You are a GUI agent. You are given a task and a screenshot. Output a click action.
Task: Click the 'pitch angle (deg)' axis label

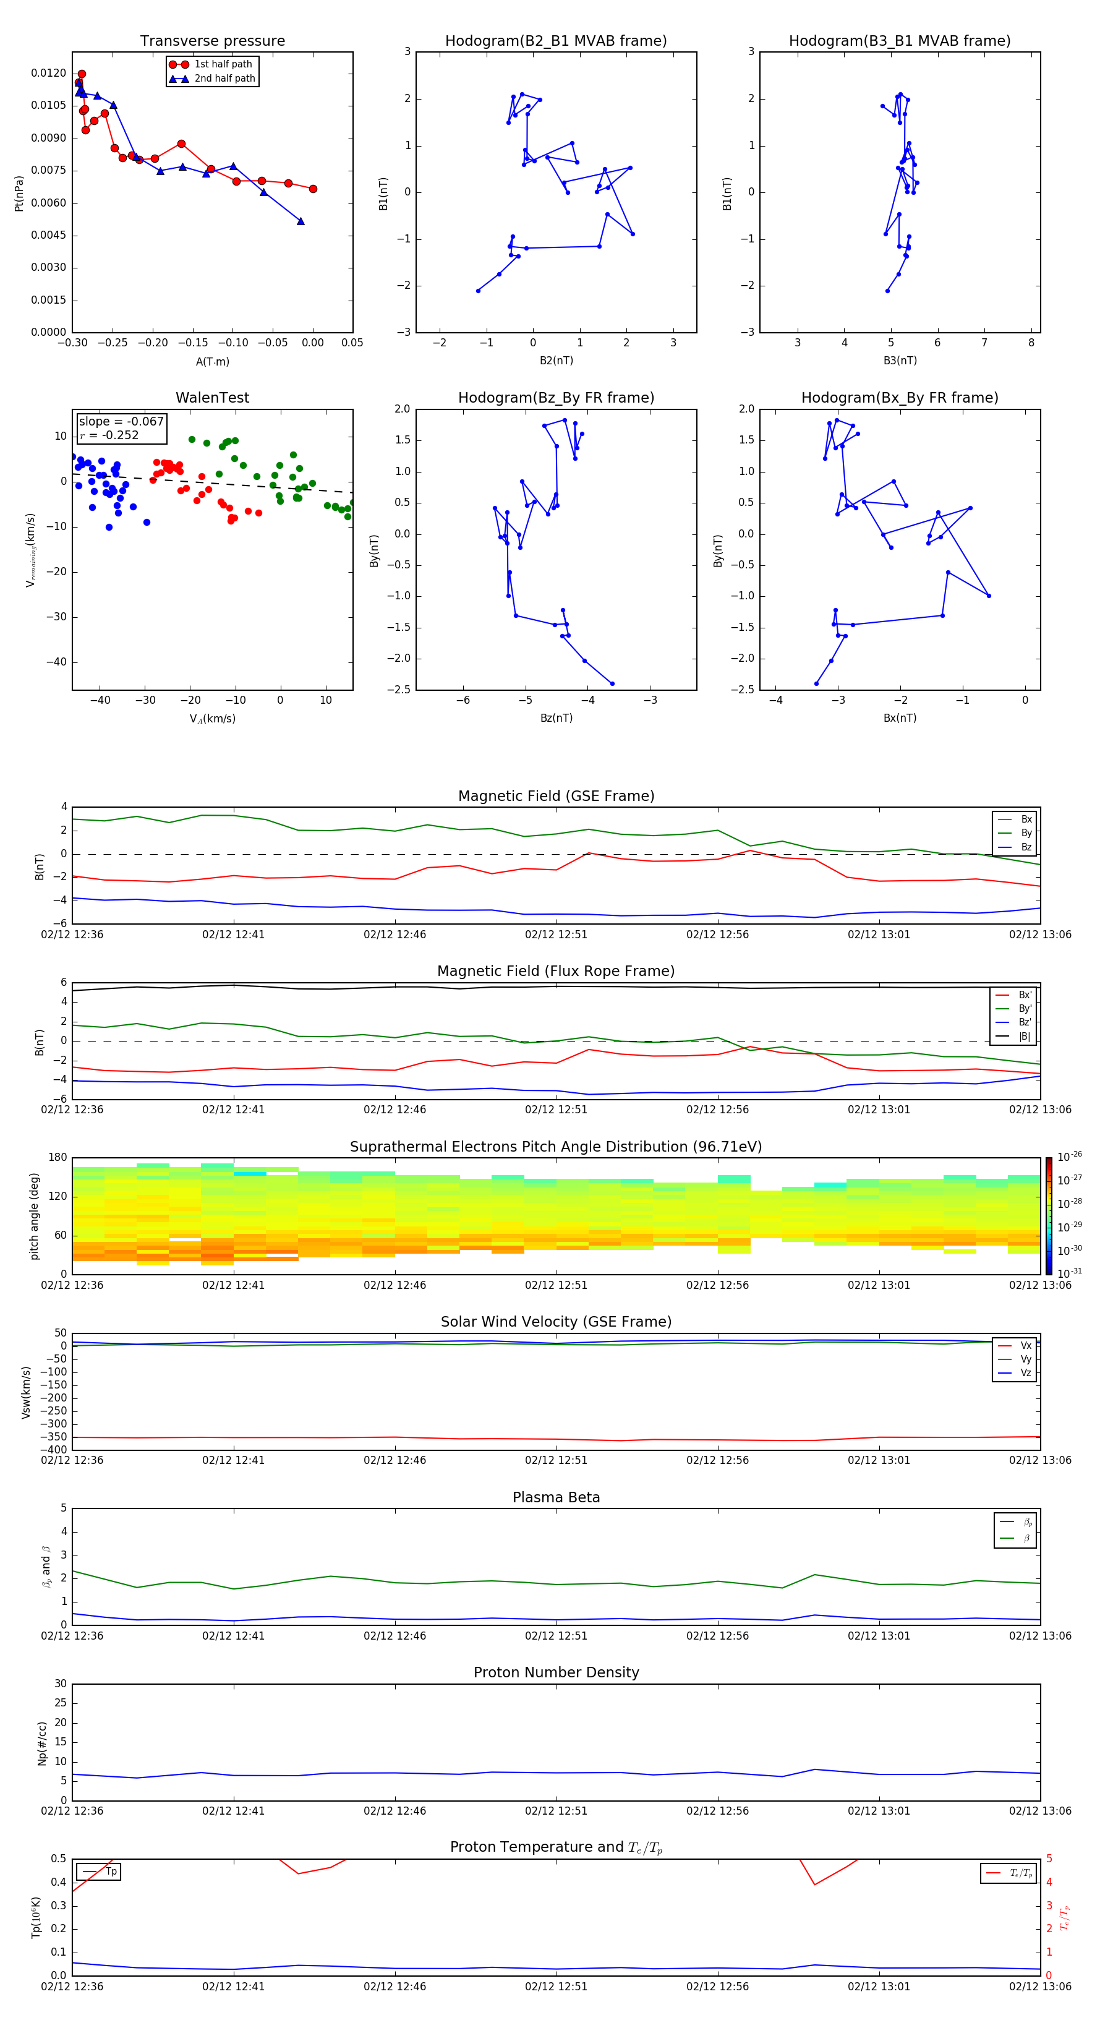pyautogui.click(x=34, y=1216)
